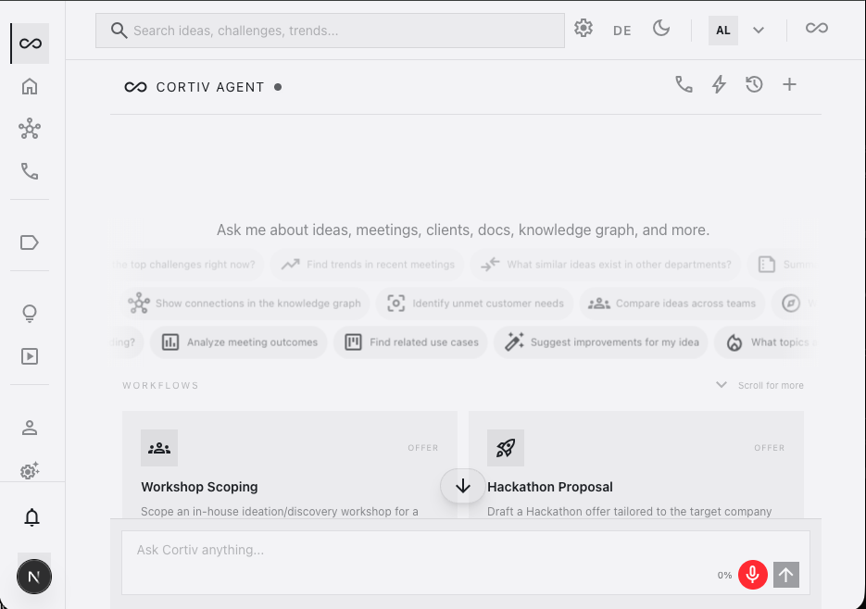Send message with up-arrow button
Image resolution: width=866 pixels, height=609 pixels.
click(x=786, y=575)
